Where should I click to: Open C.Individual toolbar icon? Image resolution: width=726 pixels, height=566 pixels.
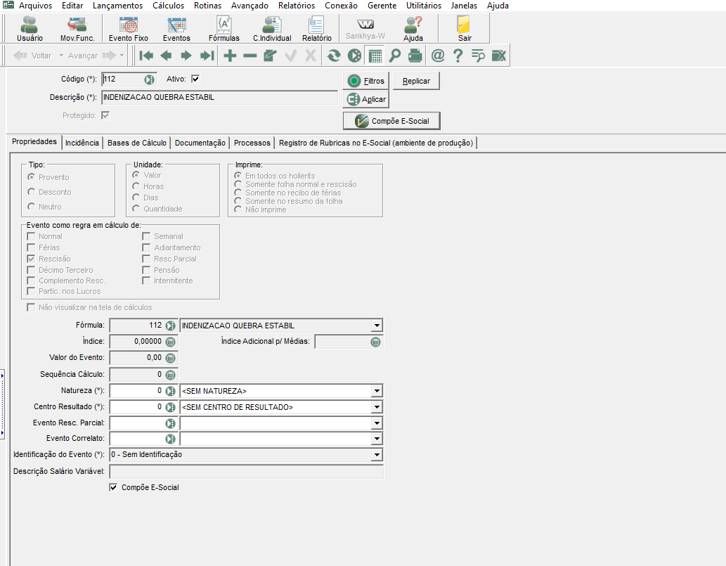(272, 29)
